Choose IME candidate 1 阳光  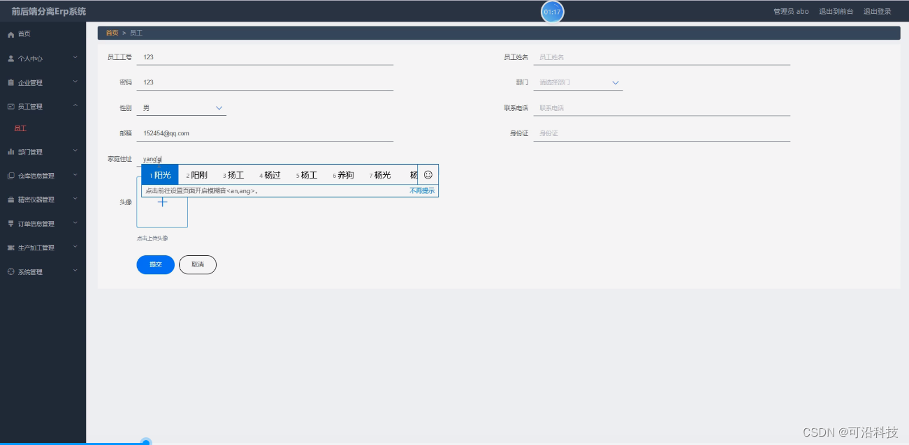(160, 175)
